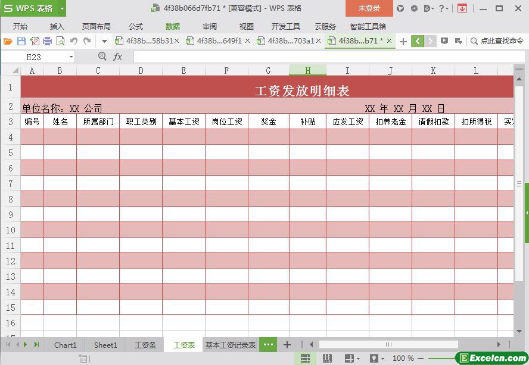Switch to the 基本工资记录表 sheet tab
The width and height of the screenshot is (529, 365).
231,345
